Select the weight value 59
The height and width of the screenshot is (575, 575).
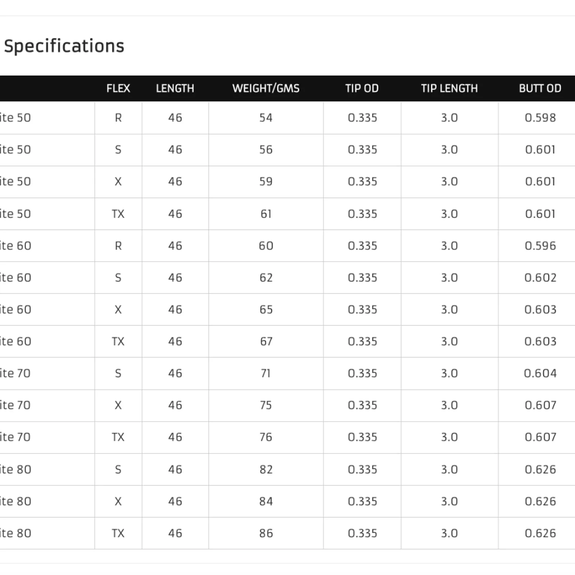[x=266, y=181]
